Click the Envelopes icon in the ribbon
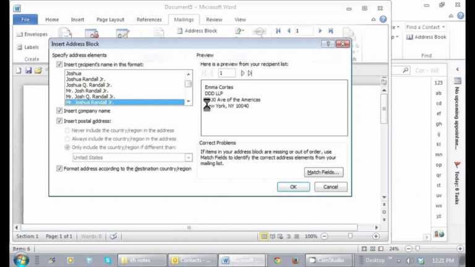The image size is (475, 267). click(x=19, y=35)
